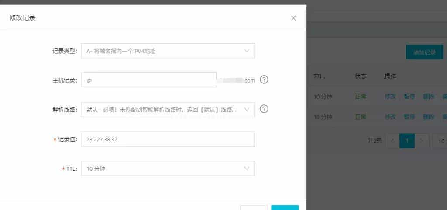Click the 记录值 field with 23.227.38.32
447x210 pixels.
168,139
